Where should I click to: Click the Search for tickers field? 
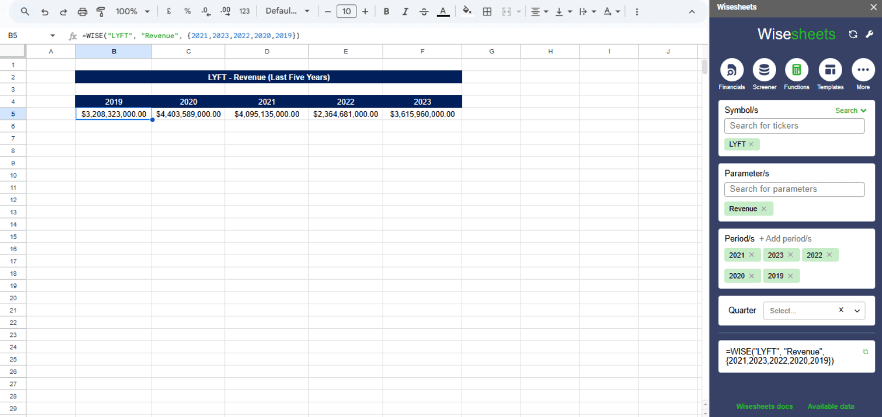click(794, 125)
